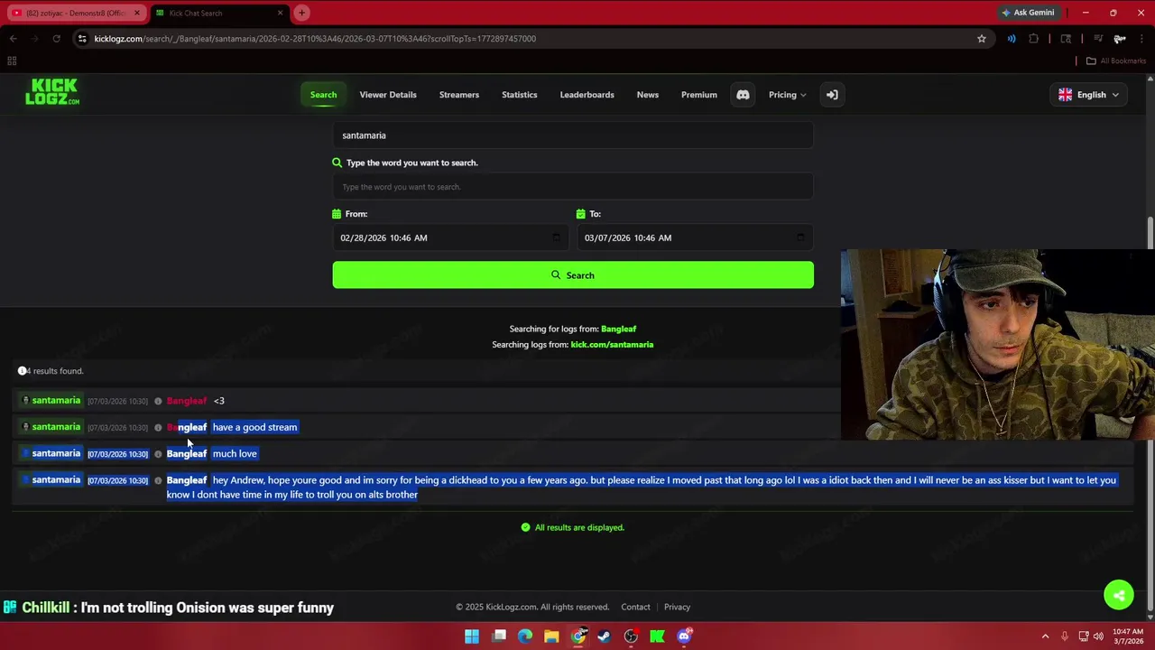Click santamaria channel on '<3' row
Image resolution: width=1155 pixels, height=650 pixels.
(x=56, y=401)
